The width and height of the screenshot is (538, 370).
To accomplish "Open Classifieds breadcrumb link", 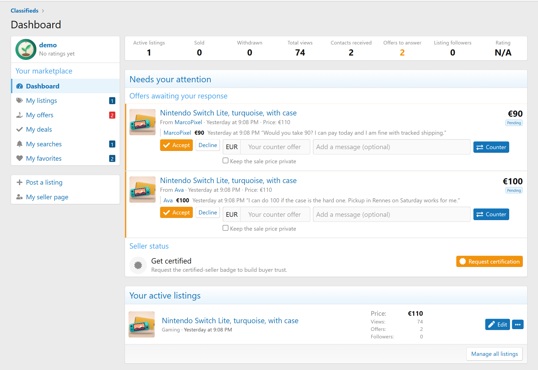I will tap(24, 11).
